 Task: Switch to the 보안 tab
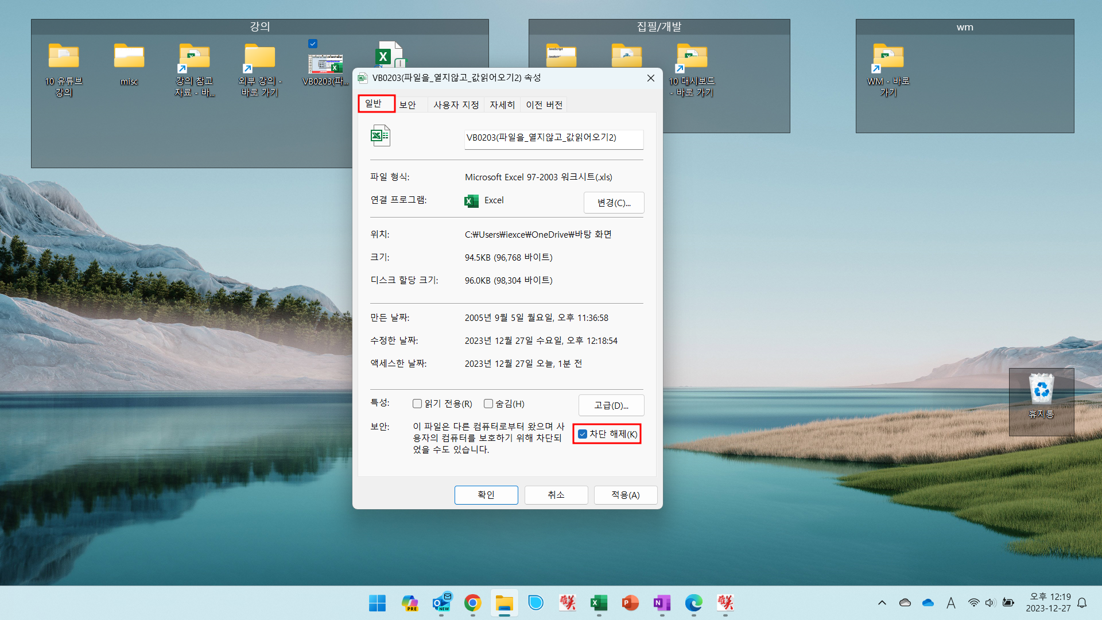coord(408,104)
